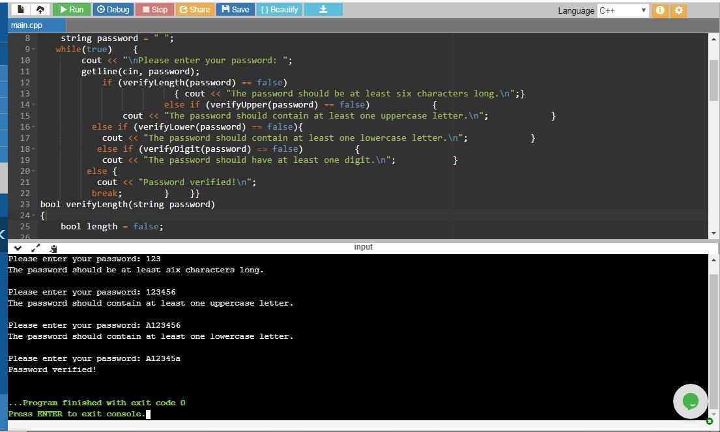Open the info icon next to Language

[x=660, y=10]
